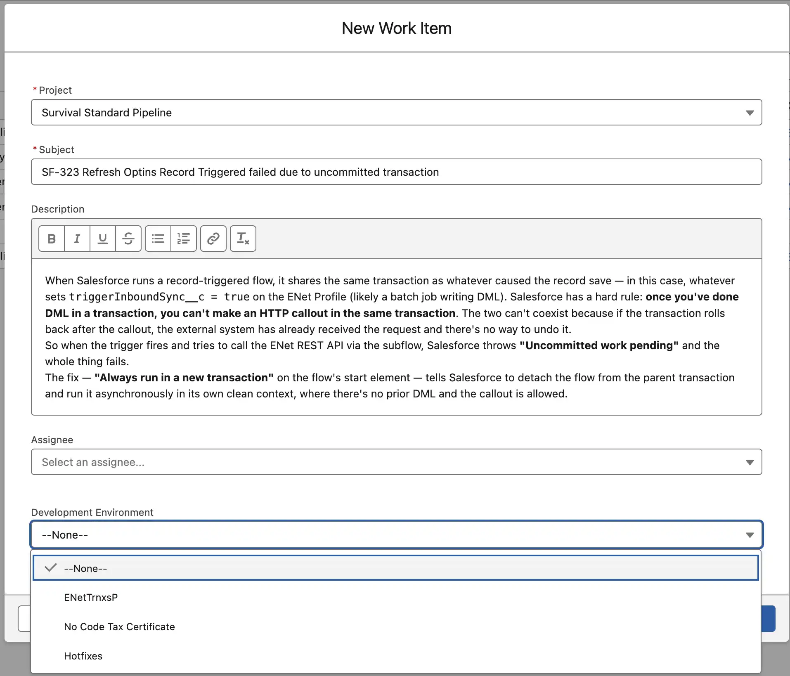This screenshot has height=676, width=790.
Task: Toggle strikethrough formatting in Description toolbar
Action: [128, 239]
